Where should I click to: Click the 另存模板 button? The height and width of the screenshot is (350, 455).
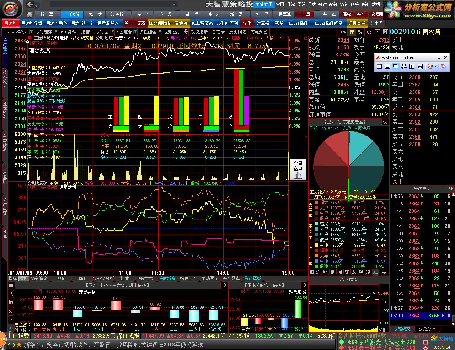coord(252,279)
